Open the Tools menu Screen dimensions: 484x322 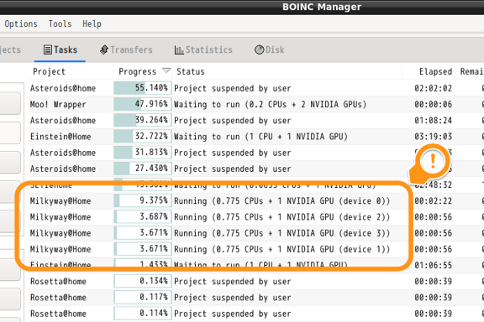(x=60, y=24)
